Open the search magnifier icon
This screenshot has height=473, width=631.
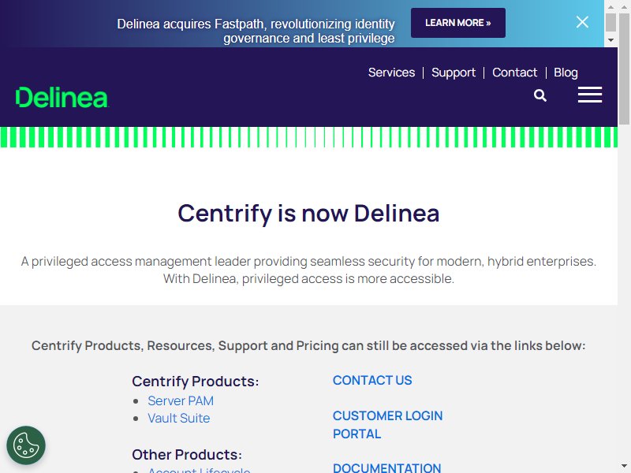(540, 95)
